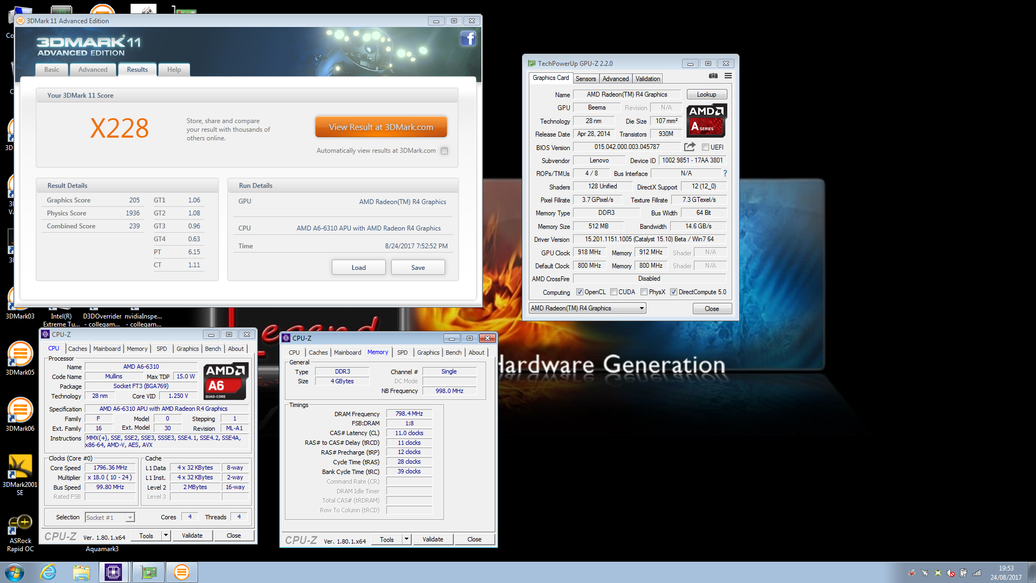Expand Tools arrow in Memory tab window
This screenshot has width=1036, height=583.
click(406, 539)
